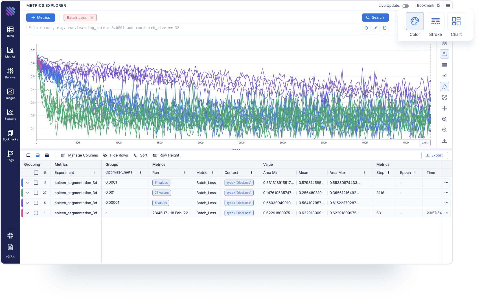Open the Context column options menu
This screenshot has height=302, width=480.
[x=251, y=173]
